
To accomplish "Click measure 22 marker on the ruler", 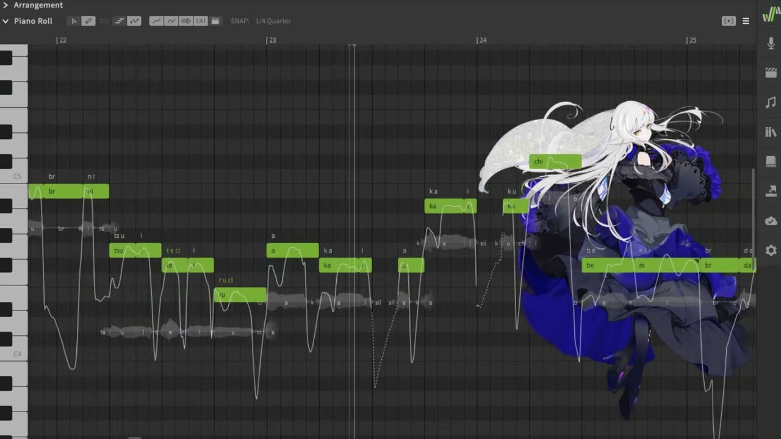I will 62,40.
